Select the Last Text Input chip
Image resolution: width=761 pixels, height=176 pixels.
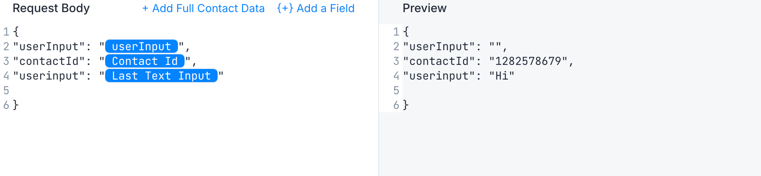tap(161, 76)
